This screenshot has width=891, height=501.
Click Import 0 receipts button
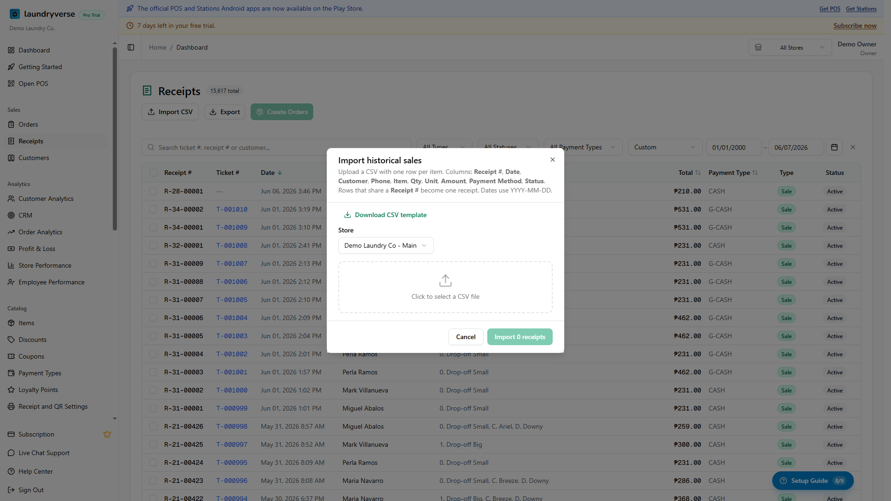click(520, 337)
